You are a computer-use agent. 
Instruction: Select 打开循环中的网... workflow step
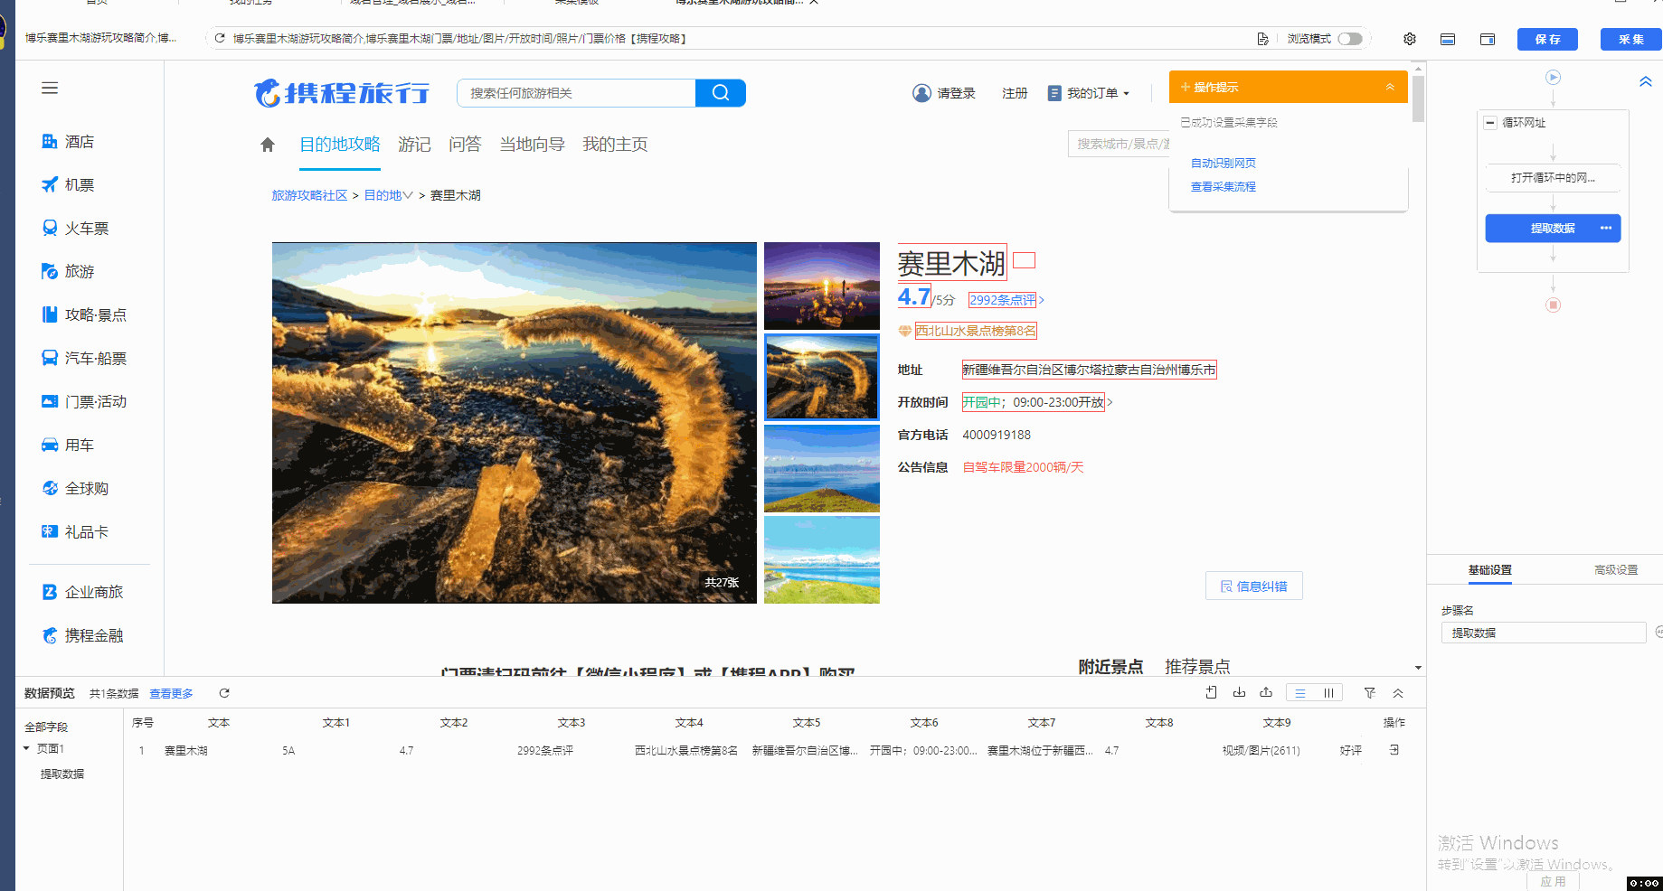click(x=1553, y=177)
